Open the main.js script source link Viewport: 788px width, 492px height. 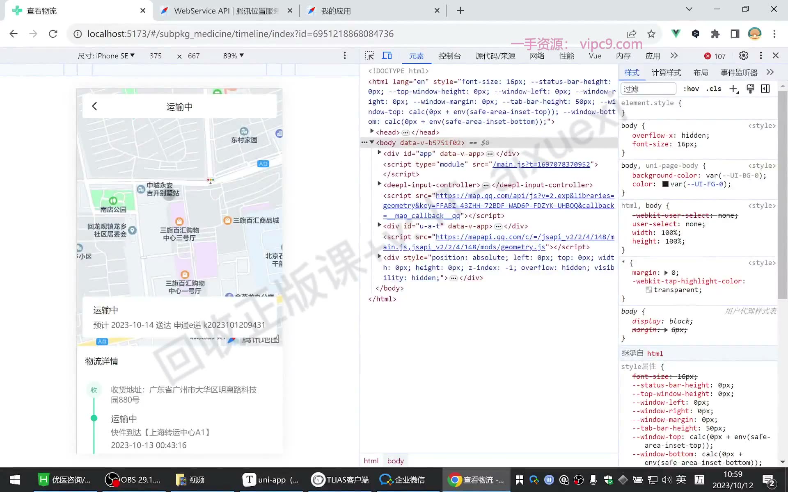(541, 164)
